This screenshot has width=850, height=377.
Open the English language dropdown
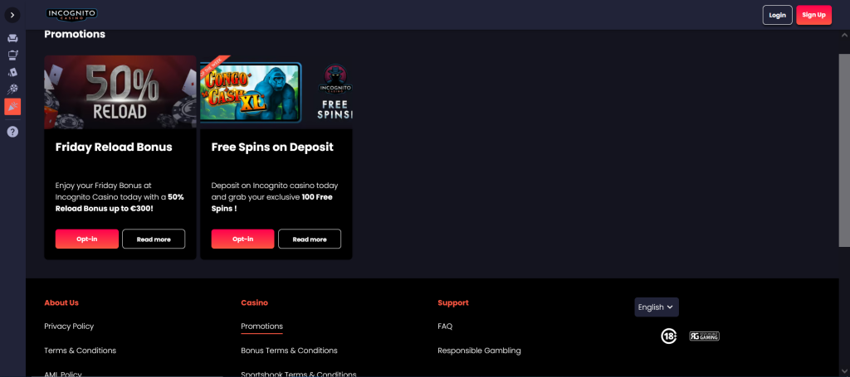[x=656, y=307]
